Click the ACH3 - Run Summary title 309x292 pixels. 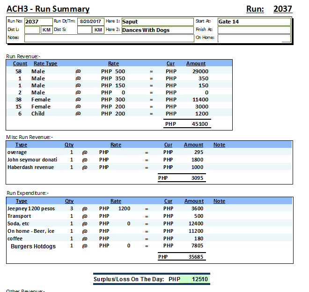pyautogui.click(x=48, y=9)
